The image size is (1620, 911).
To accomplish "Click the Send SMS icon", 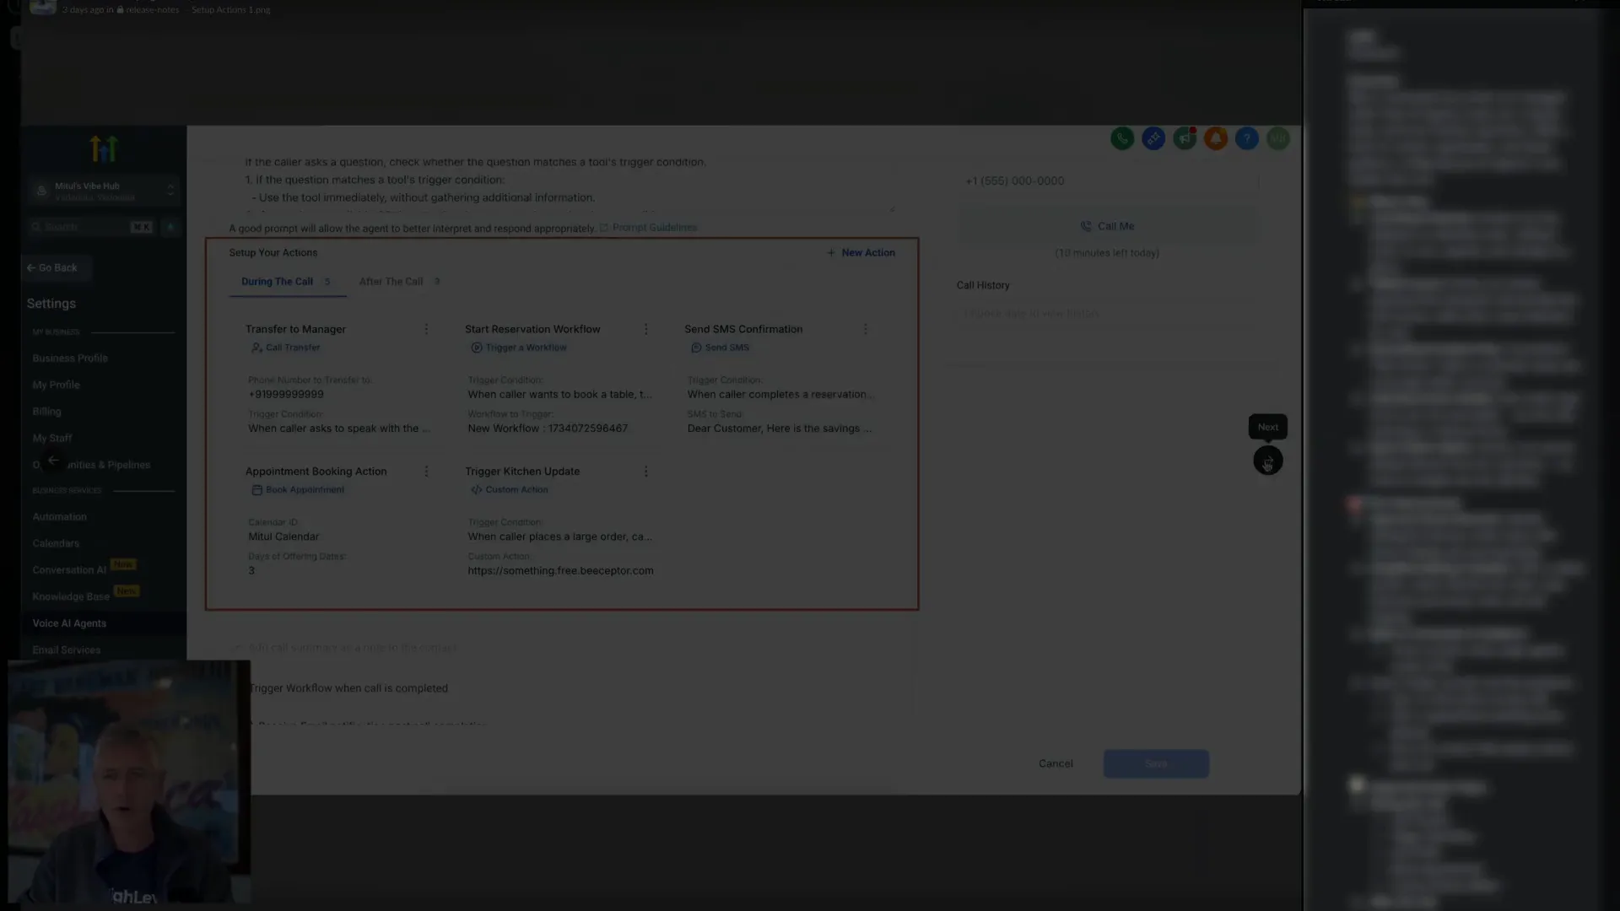I will (696, 348).
